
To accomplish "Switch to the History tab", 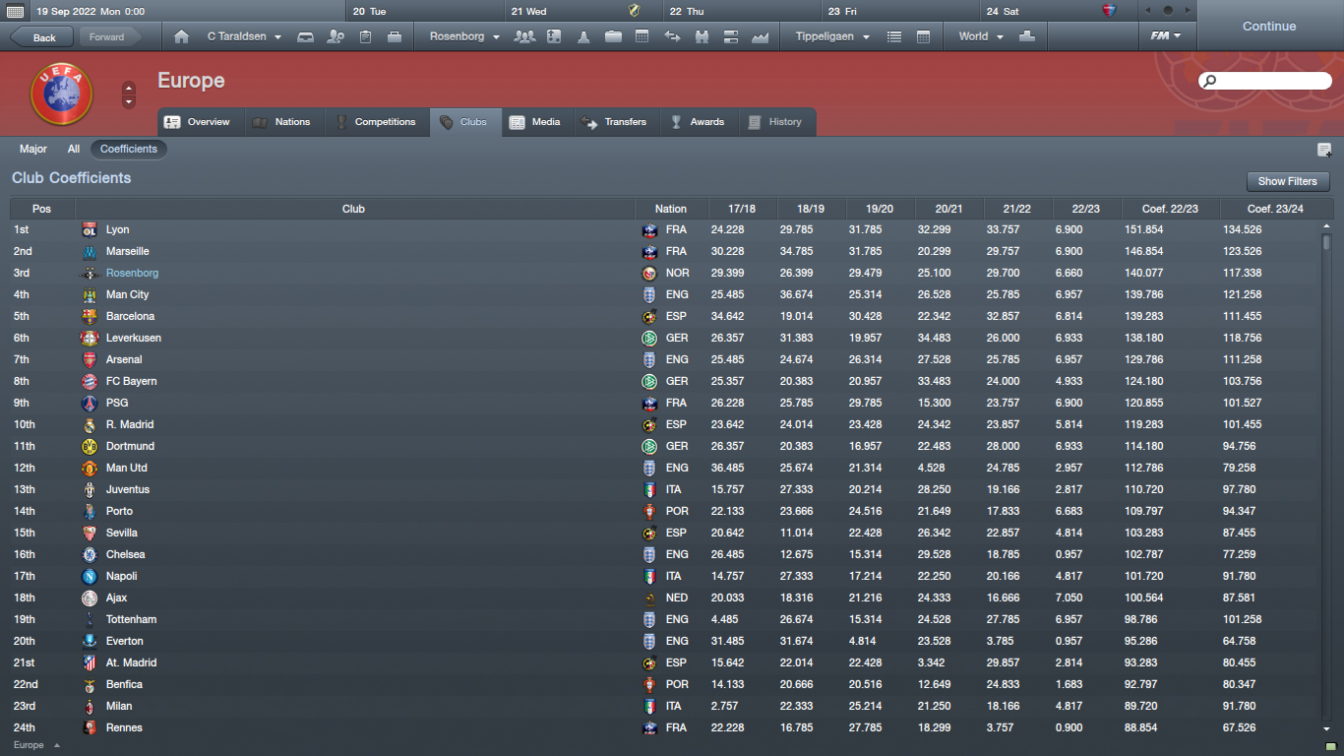I will 776,122.
